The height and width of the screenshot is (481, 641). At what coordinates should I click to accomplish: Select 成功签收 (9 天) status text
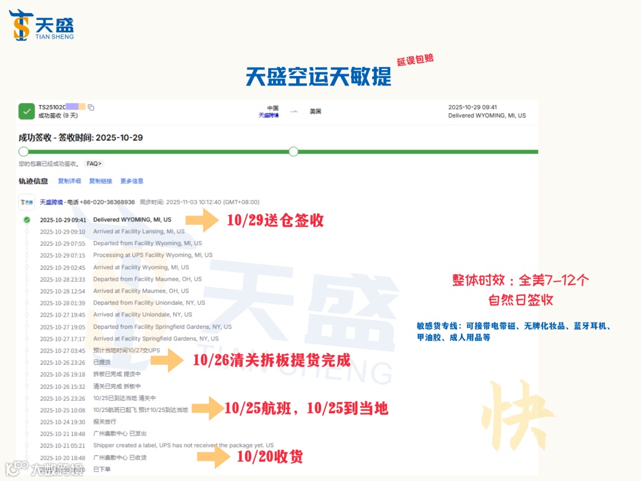[x=58, y=116]
